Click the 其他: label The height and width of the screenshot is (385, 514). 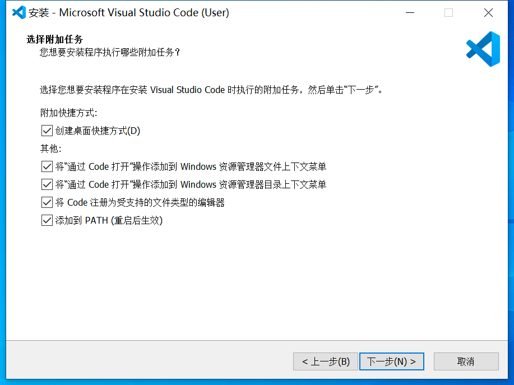[x=50, y=149]
